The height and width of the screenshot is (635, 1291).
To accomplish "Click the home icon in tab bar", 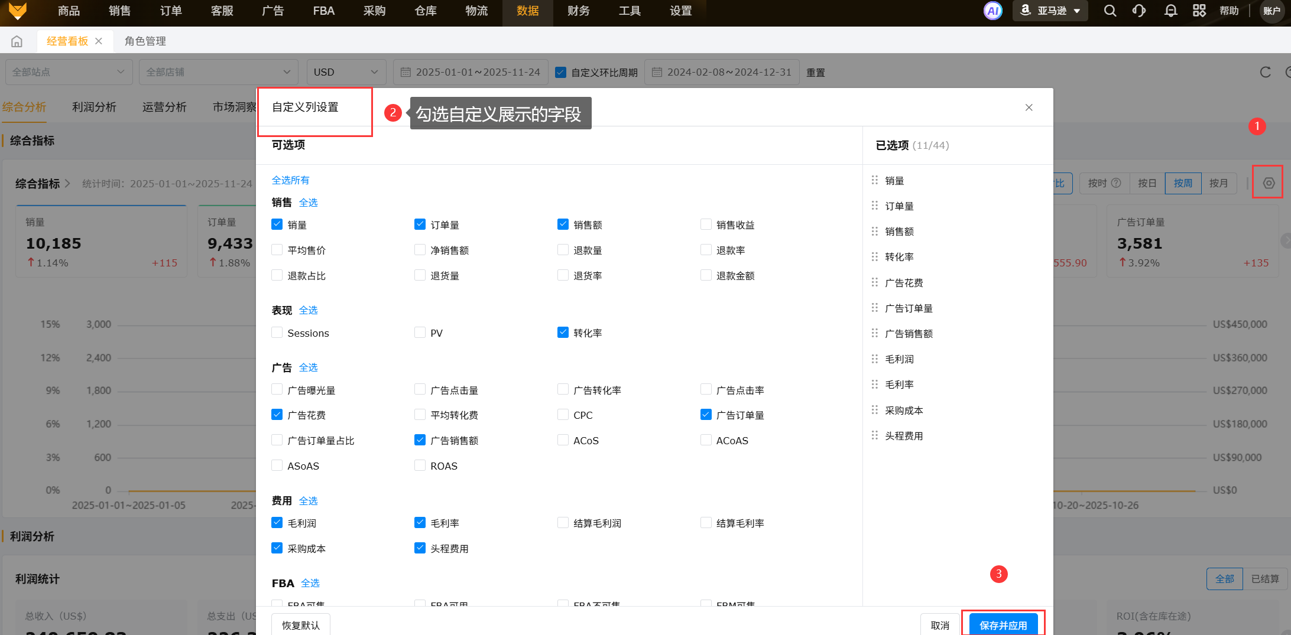I will coord(17,41).
